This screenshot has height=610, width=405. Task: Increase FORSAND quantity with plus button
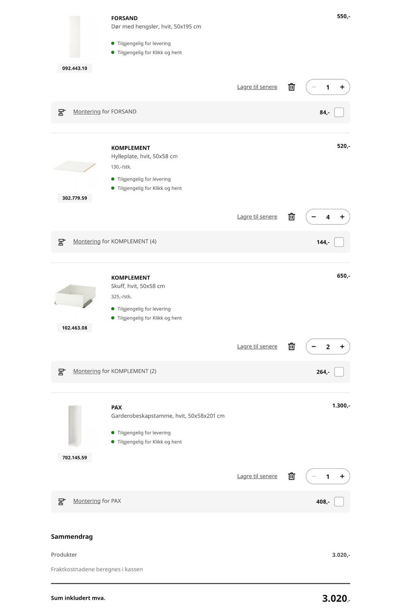(x=342, y=87)
